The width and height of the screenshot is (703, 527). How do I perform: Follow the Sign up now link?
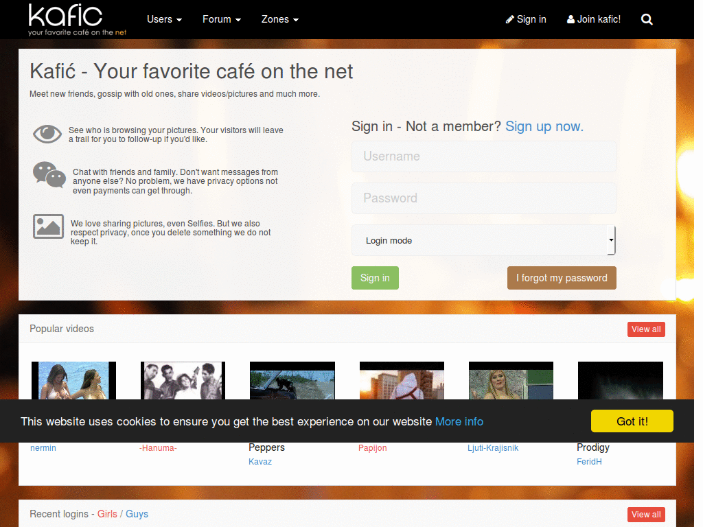coord(544,126)
